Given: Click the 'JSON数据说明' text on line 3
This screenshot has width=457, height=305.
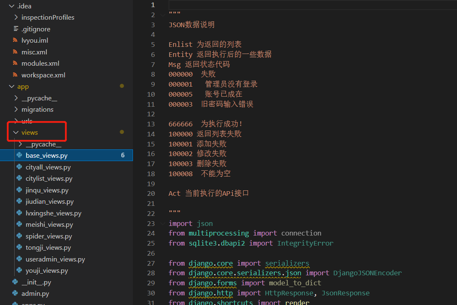Looking at the screenshot, I should click(x=191, y=25).
